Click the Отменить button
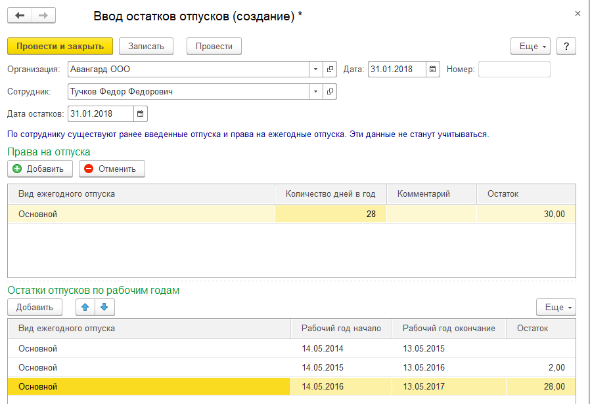Image resolution: width=590 pixels, height=404 pixels. (x=112, y=169)
